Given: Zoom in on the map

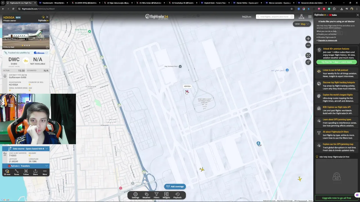Looking at the screenshot, I should pyautogui.click(x=308, y=39).
